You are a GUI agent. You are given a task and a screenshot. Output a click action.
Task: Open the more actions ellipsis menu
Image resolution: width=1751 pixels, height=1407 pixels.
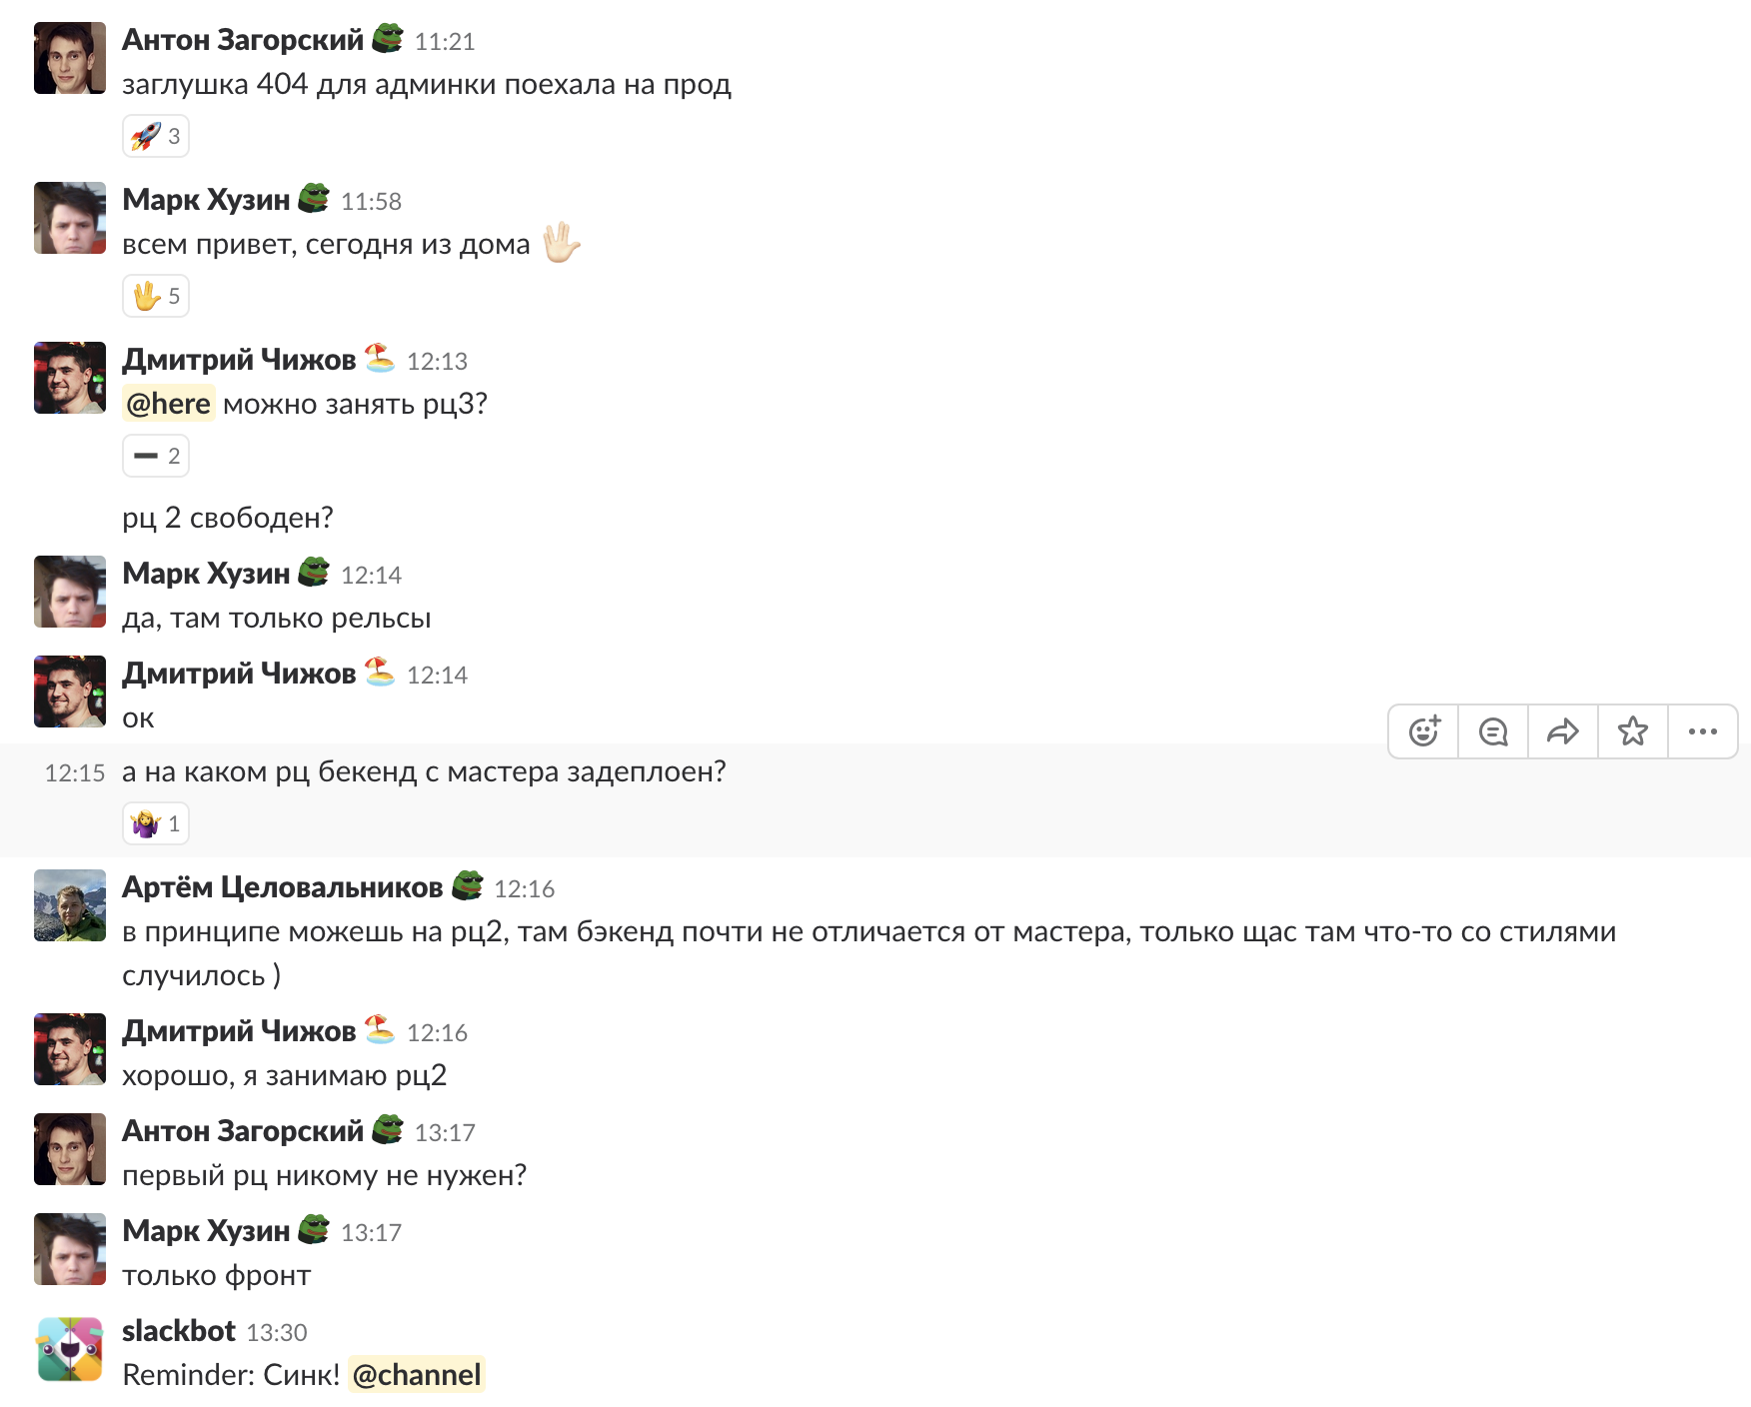(1703, 731)
